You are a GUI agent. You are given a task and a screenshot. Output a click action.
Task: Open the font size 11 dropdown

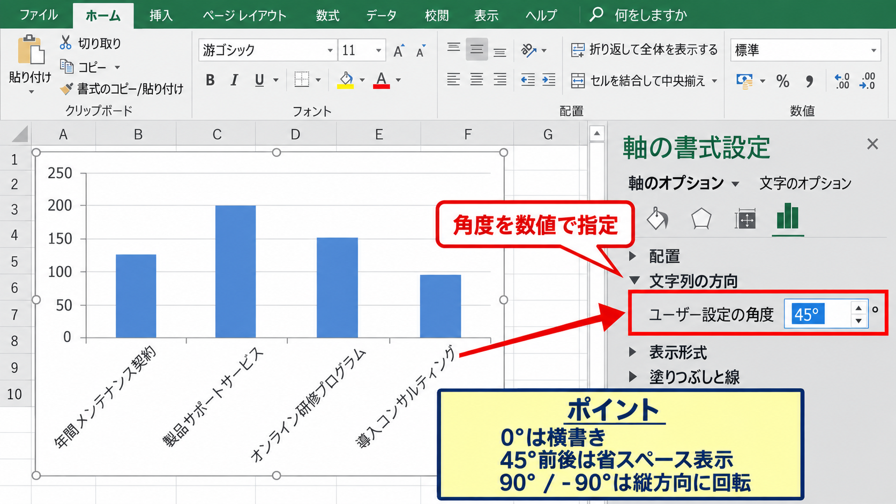point(378,50)
